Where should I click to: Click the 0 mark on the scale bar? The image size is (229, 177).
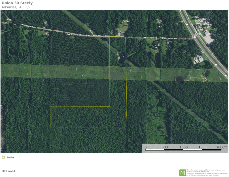(146, 147)
